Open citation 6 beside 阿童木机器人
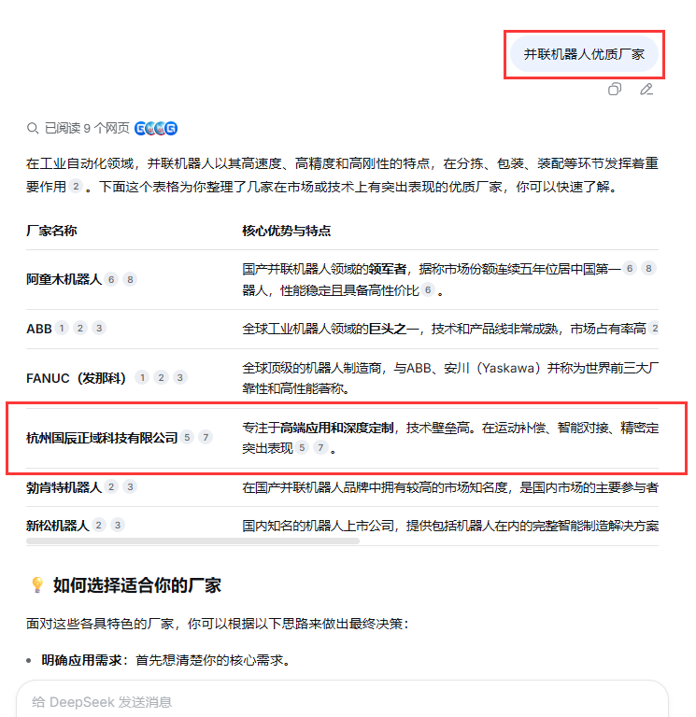Image resolution: width=696 pixels, height=717 pixels. (111, 279)
